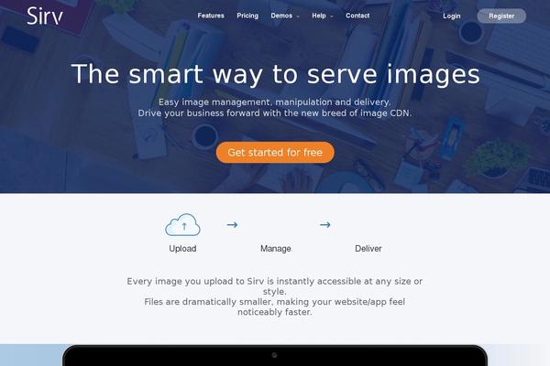Click the Login link
Viewport: 550px width, 366px height.
tap(451, 16)
